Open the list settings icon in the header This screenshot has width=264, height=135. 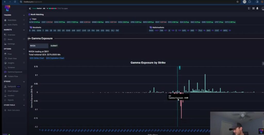pyautogui.click(x=249, y=9)
